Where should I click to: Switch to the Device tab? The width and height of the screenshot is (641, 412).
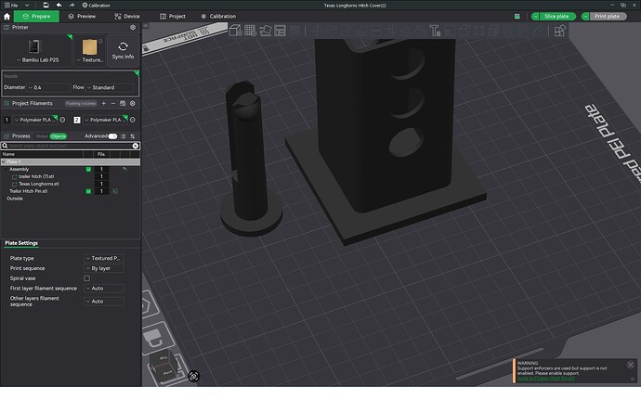tap(127, 17)
